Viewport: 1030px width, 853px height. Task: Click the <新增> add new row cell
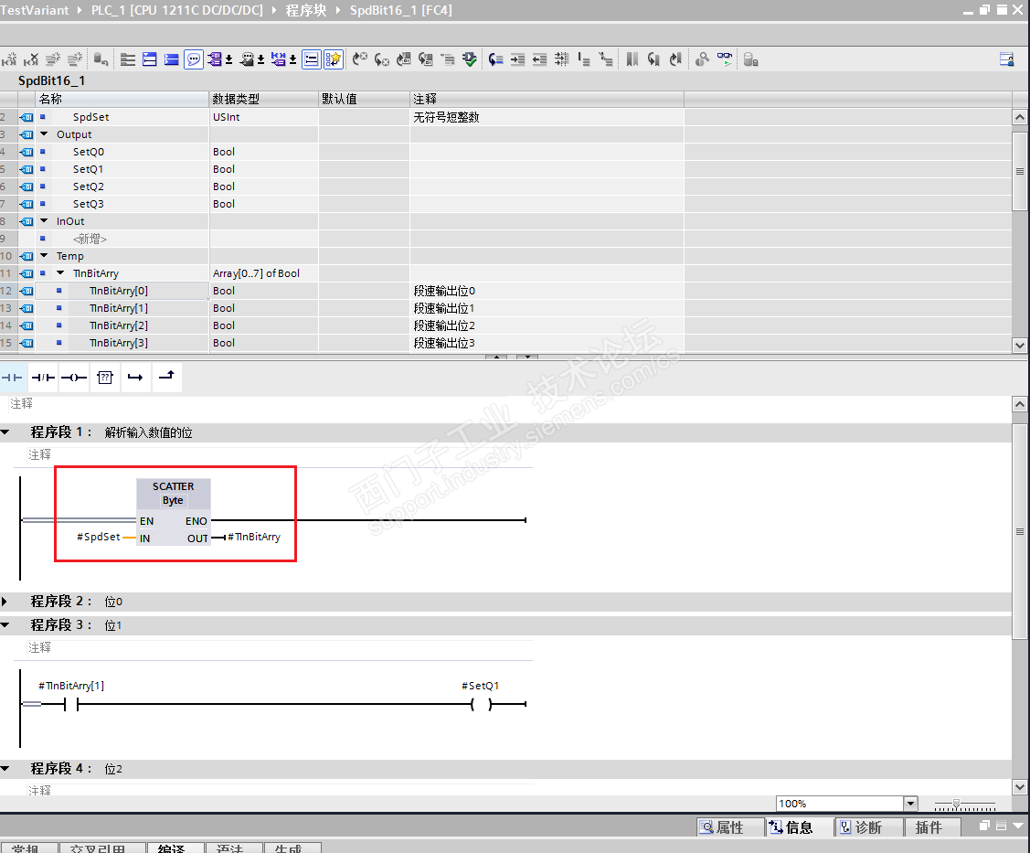90,239
